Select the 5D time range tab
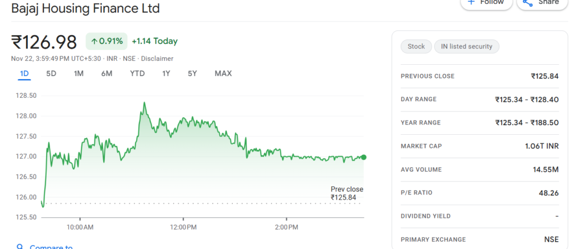Screen dimensions: 583x249 coord(51,73)
